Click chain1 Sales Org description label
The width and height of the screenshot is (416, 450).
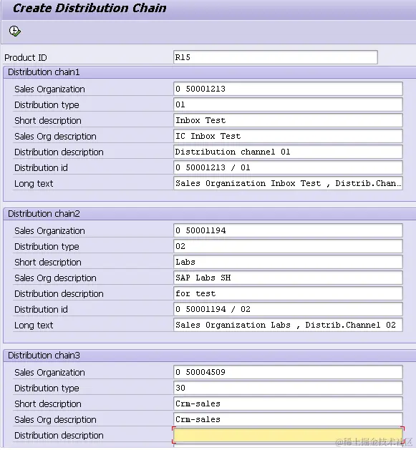(55, 137)
